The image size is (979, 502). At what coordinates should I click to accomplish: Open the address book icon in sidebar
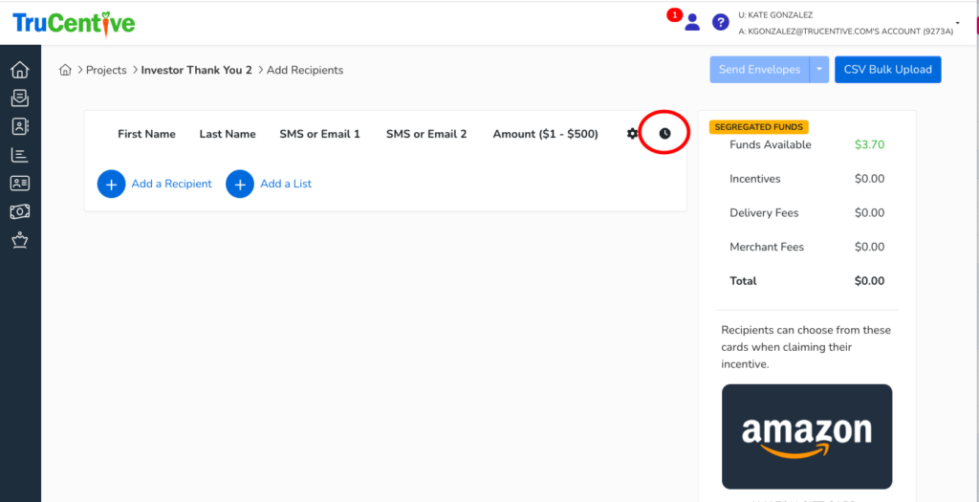pos(19,126)
